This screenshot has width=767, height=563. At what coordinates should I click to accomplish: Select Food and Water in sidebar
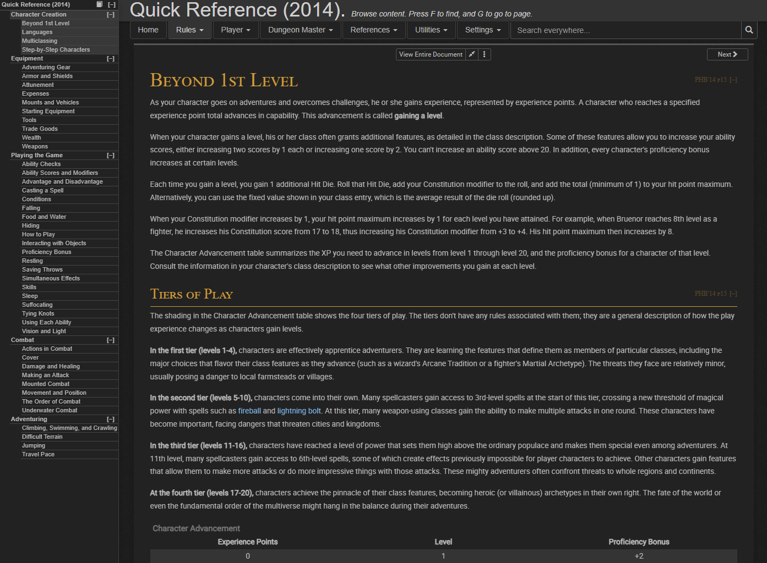pyautogui.click(x=70, y=217)
